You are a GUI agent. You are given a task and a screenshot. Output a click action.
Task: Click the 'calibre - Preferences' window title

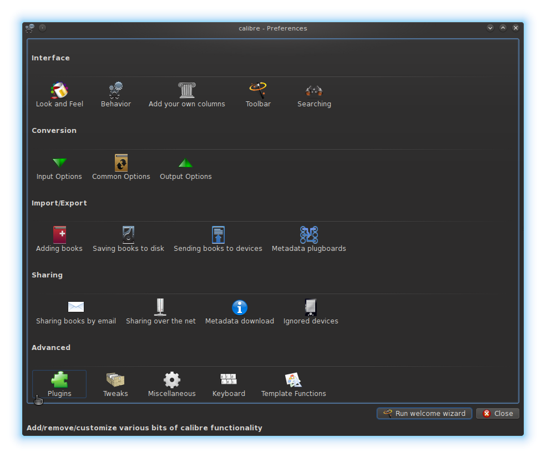[x=272, y=28]
